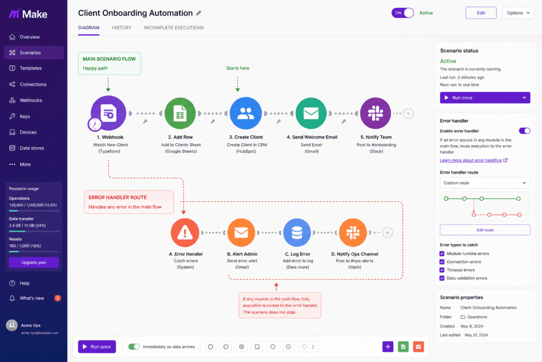Uncheck Timeout errors
Screen dimensions: 542x362
tap(442, 270)
